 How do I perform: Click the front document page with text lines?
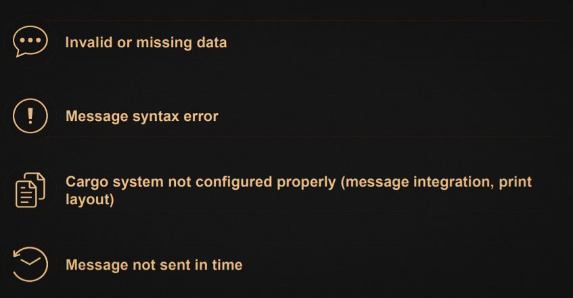(26, 194)
